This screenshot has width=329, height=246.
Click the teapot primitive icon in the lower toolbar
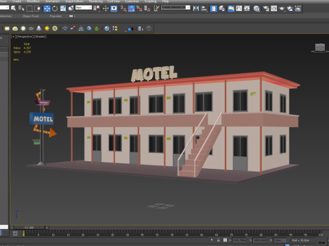point(31,29)
